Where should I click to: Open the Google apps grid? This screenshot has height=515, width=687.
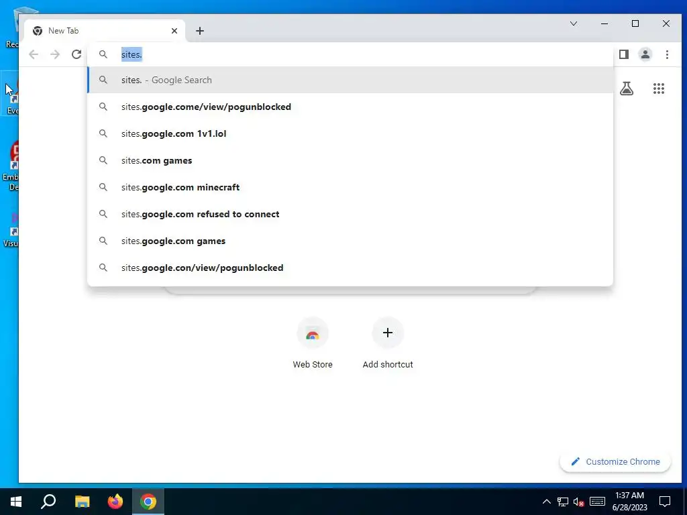pos(659,89)
